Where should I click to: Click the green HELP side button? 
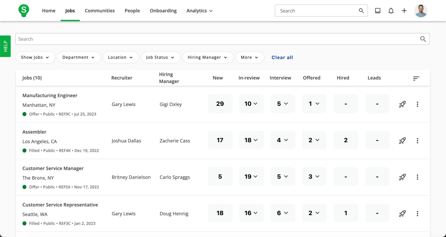5,46
